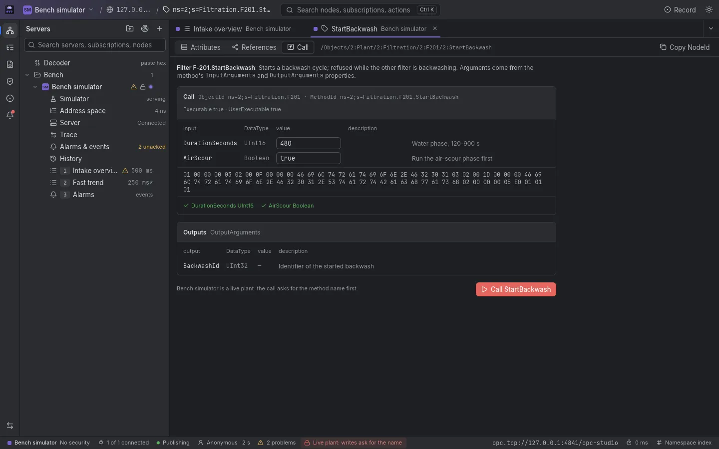Click the DurationSeconds value field
Viewport: 719px width, 449px height.
309,143
